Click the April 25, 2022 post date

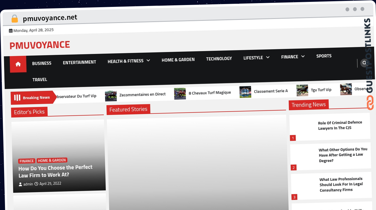[50, 183]
